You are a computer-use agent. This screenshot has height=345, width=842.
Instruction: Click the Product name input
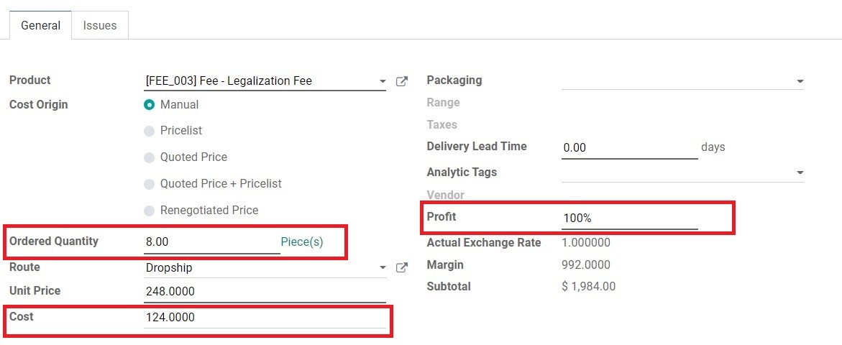coord(260,81)
